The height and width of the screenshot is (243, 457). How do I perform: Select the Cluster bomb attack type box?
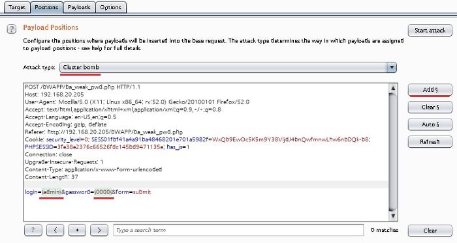pyautogui.click(x=228, y=68)
